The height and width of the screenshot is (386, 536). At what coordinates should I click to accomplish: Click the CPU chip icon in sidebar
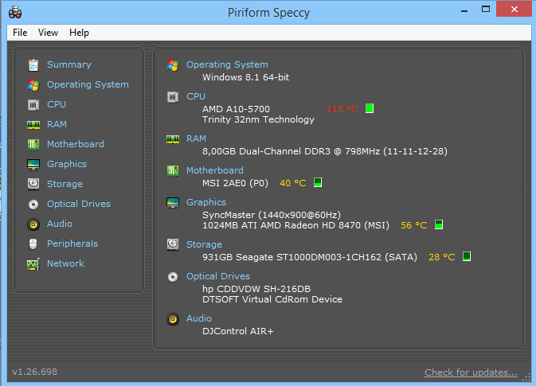coord(33,104)
